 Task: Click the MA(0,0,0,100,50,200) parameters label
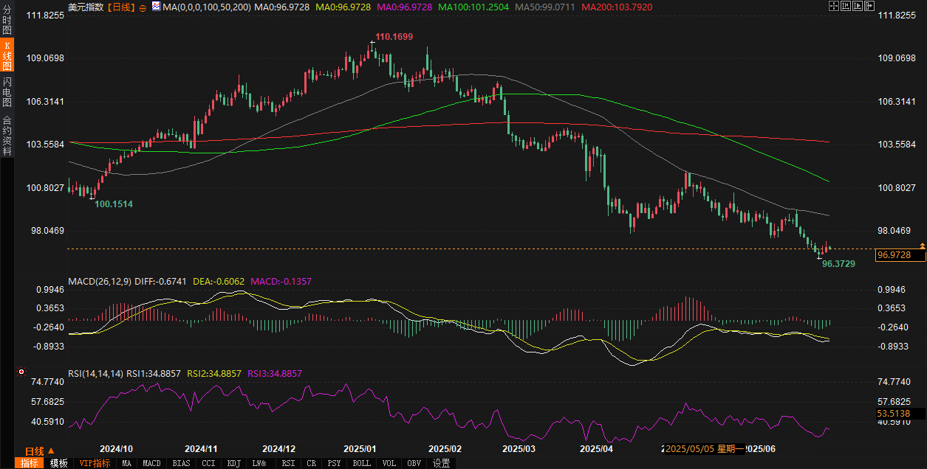point(208,7)
